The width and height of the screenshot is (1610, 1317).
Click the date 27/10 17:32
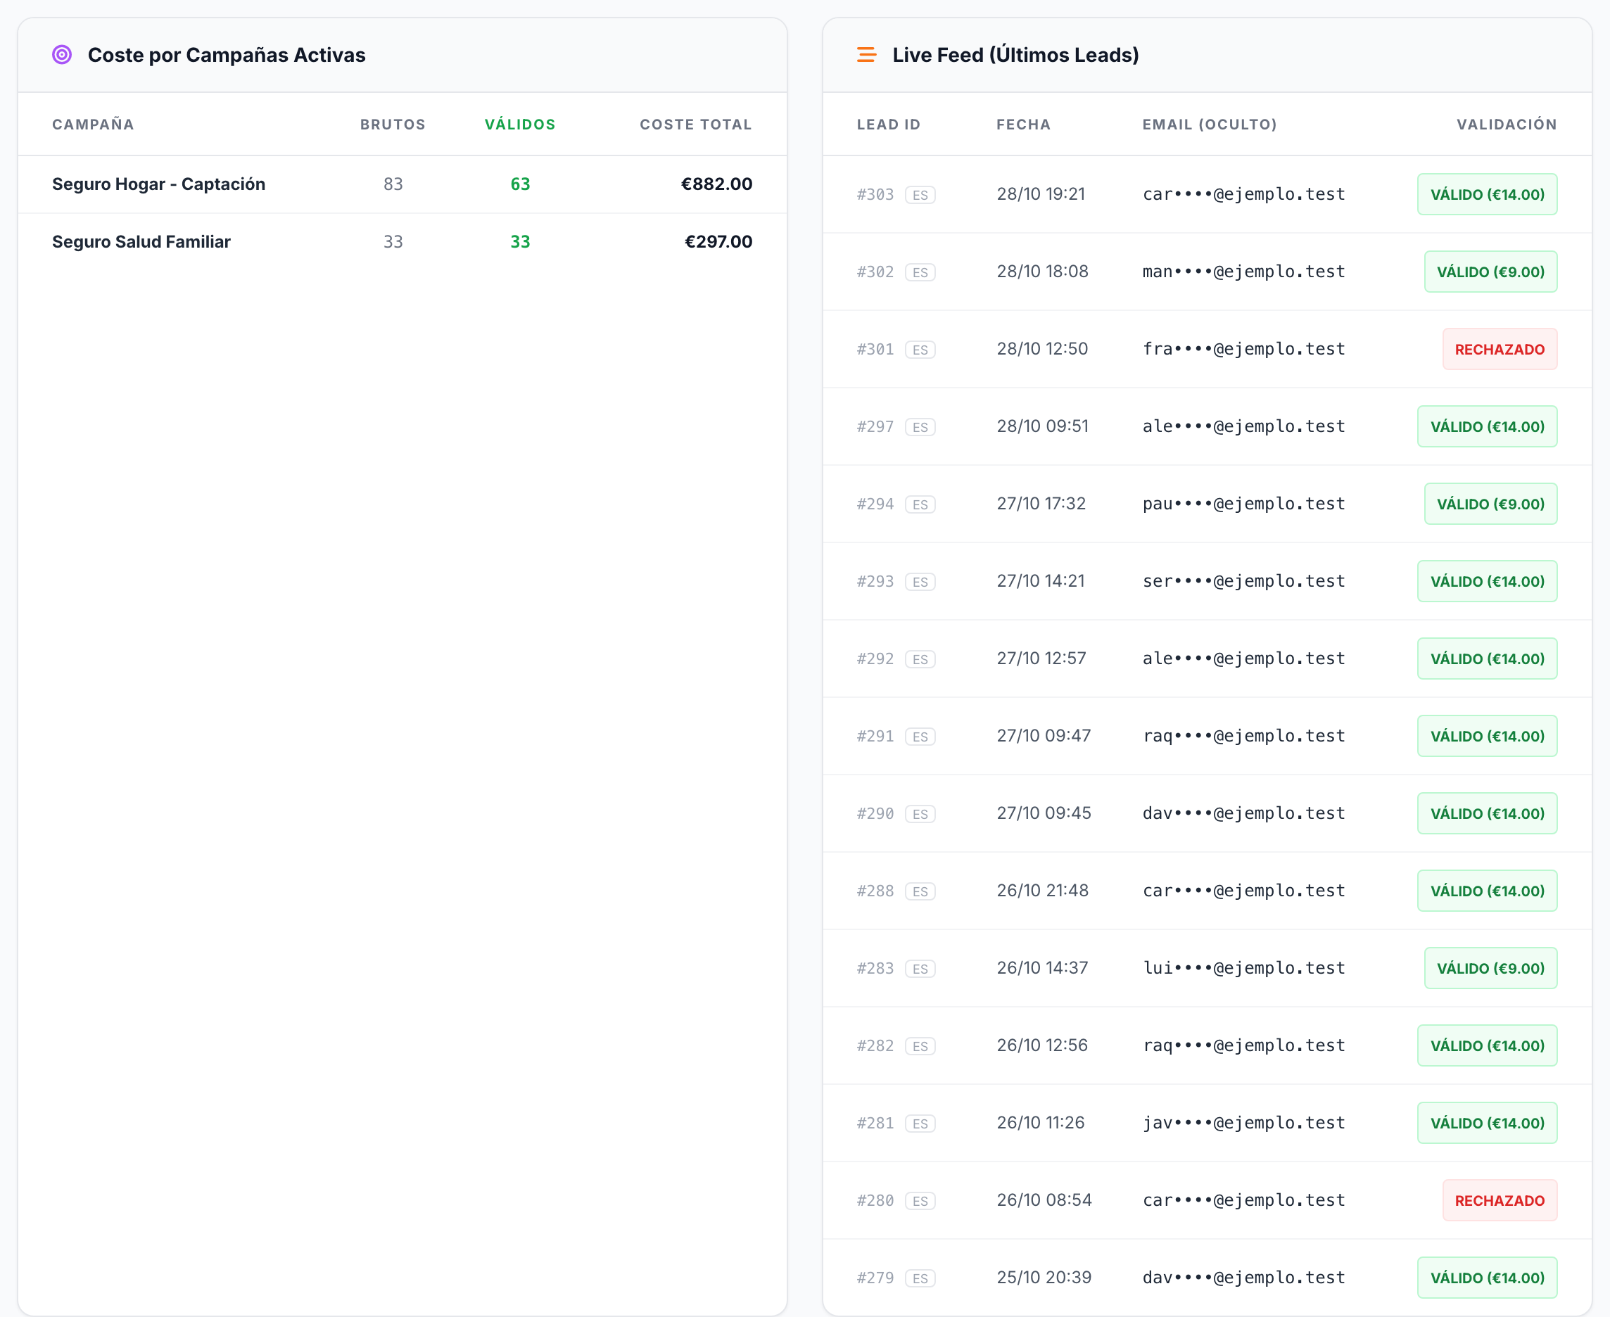pos(1041,504)
